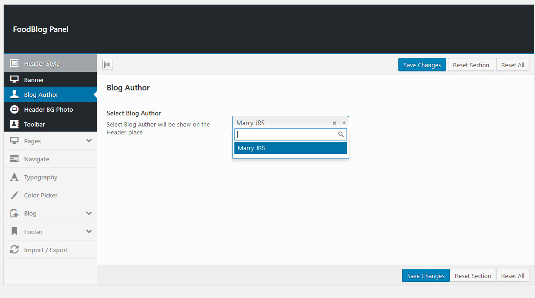Clear the selected Marry JRS author
This screenshot has height=298, width=535.
click(x=334, y=123)
